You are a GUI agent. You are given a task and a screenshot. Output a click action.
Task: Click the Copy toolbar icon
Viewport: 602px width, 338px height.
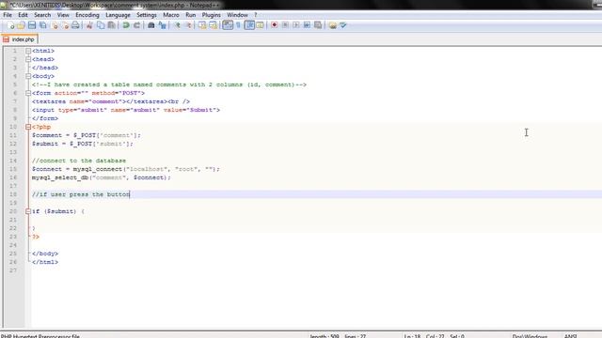[x=101, y=25]
